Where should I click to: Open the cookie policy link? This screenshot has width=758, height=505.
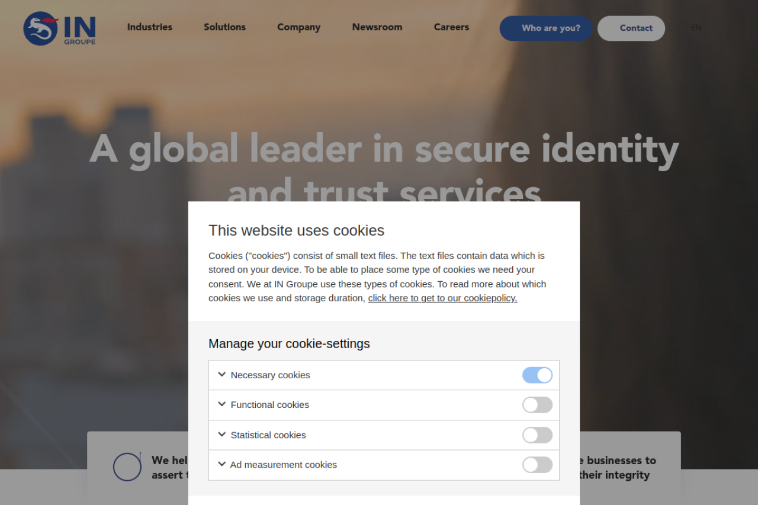point(442,298)
